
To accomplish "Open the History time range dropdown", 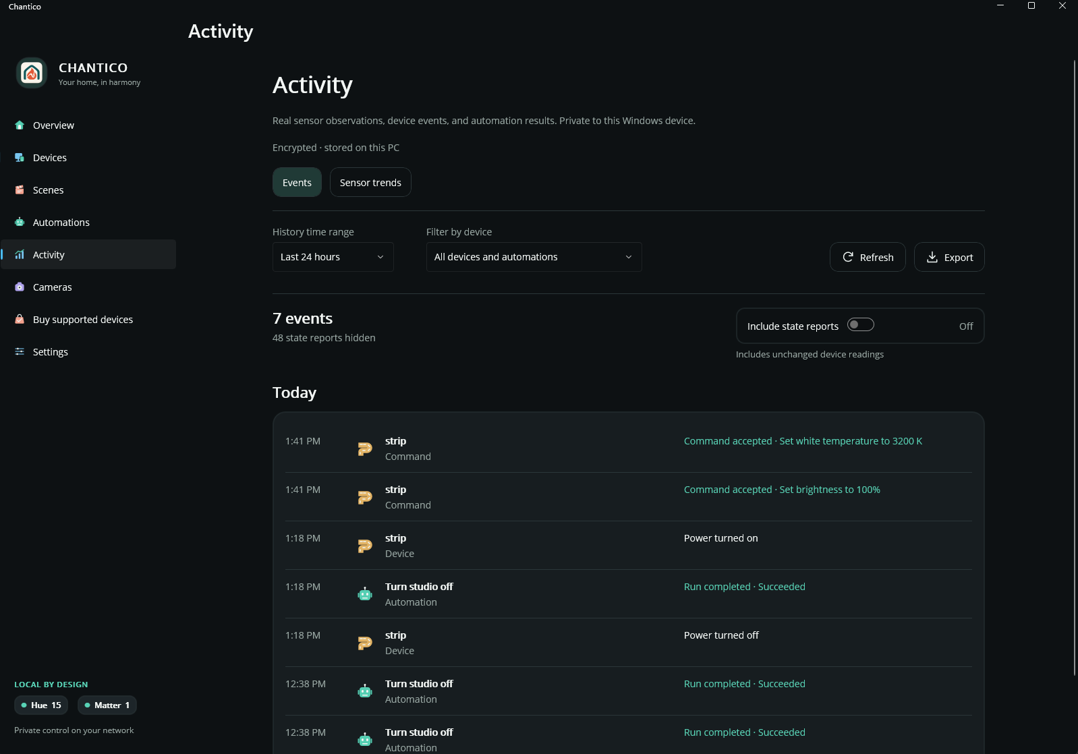I will [x=333, y=257].
